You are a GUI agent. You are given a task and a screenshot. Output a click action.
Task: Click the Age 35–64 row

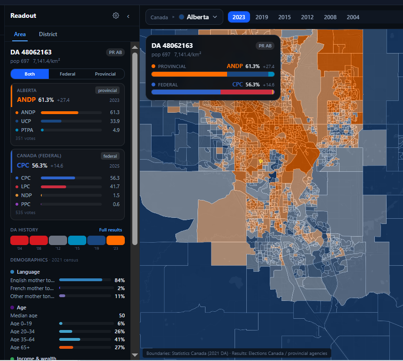(x=68, y=339)
